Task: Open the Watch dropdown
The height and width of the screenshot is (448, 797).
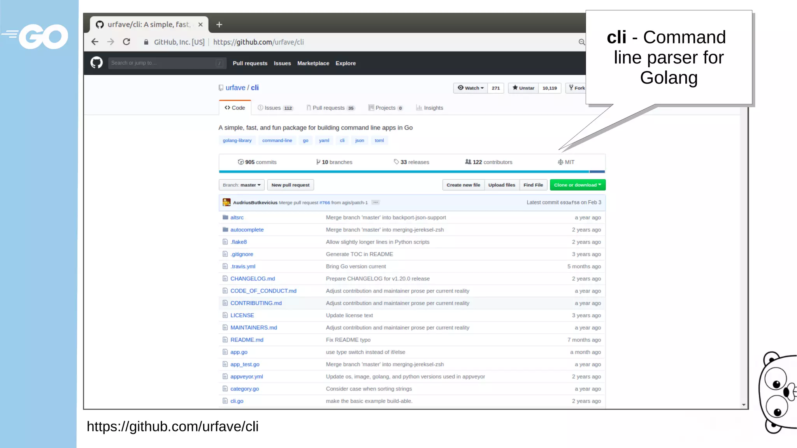Action: point(470,88)
